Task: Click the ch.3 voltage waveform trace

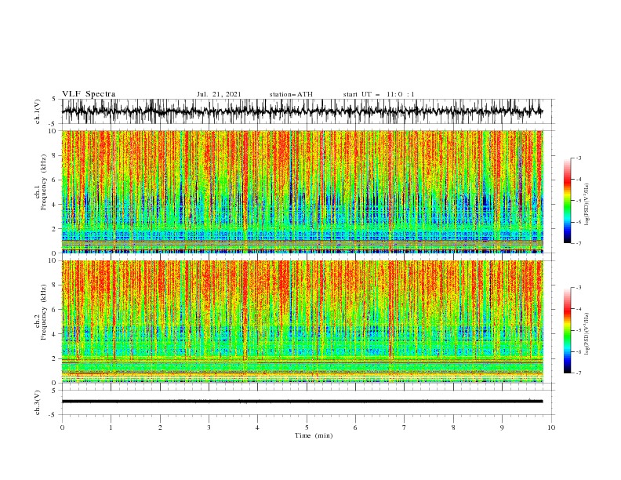Action: pos(303,402)
